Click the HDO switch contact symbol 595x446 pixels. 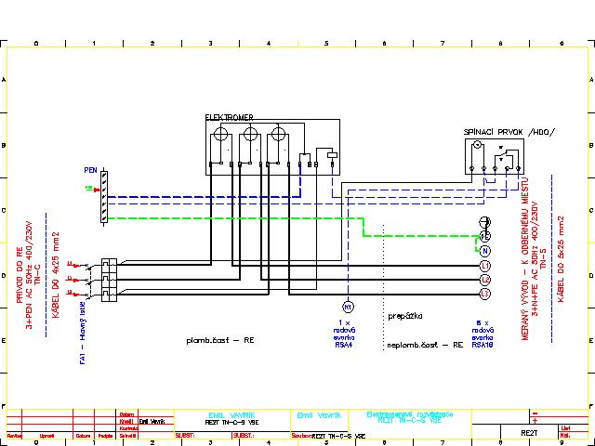502,153
